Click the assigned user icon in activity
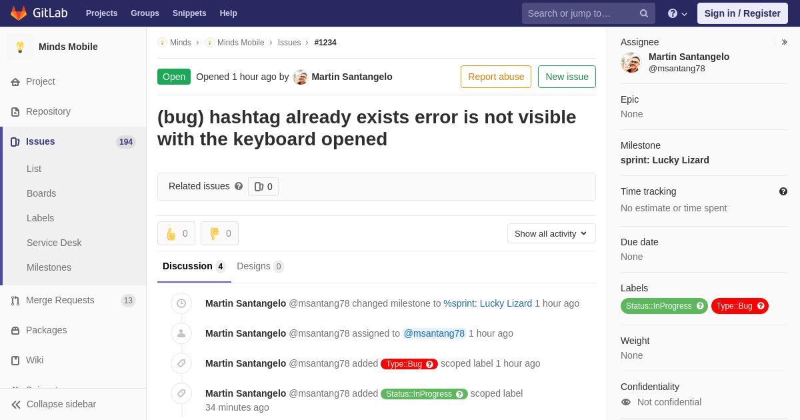Screen dimensions: 800x420 pos(181,333)
